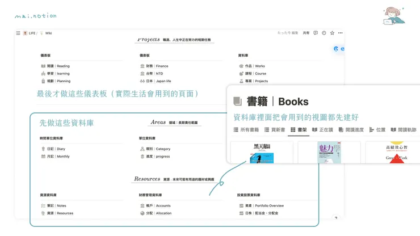Open the Allocation database link
Image resolution: width=420 pixels, height=236 pixels.
[159, 213]
